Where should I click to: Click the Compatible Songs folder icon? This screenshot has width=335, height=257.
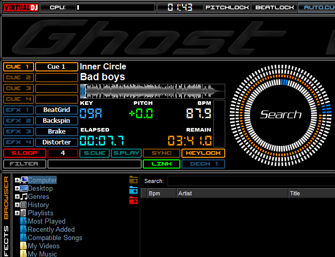(23, 237)
